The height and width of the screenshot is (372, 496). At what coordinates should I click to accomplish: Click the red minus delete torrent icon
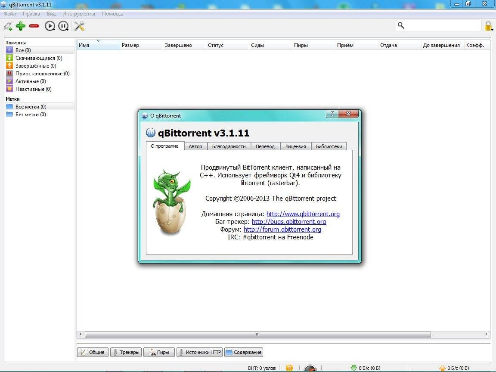34,26
